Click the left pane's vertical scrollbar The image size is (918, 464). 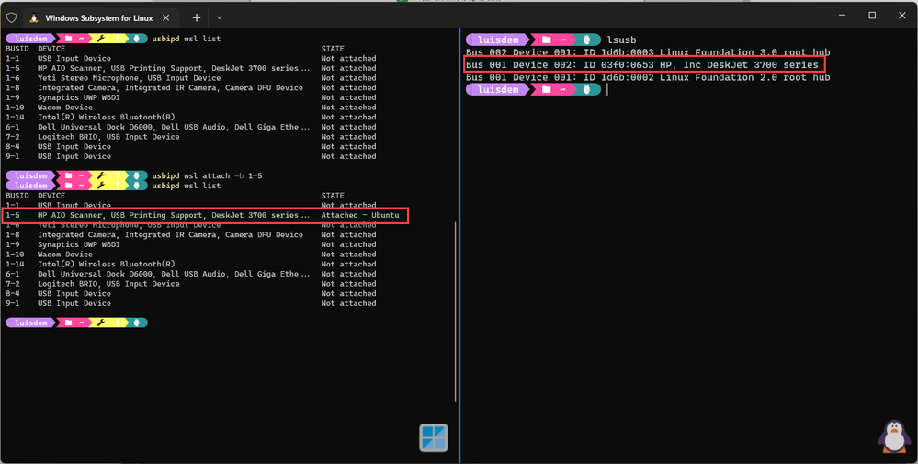456,311
